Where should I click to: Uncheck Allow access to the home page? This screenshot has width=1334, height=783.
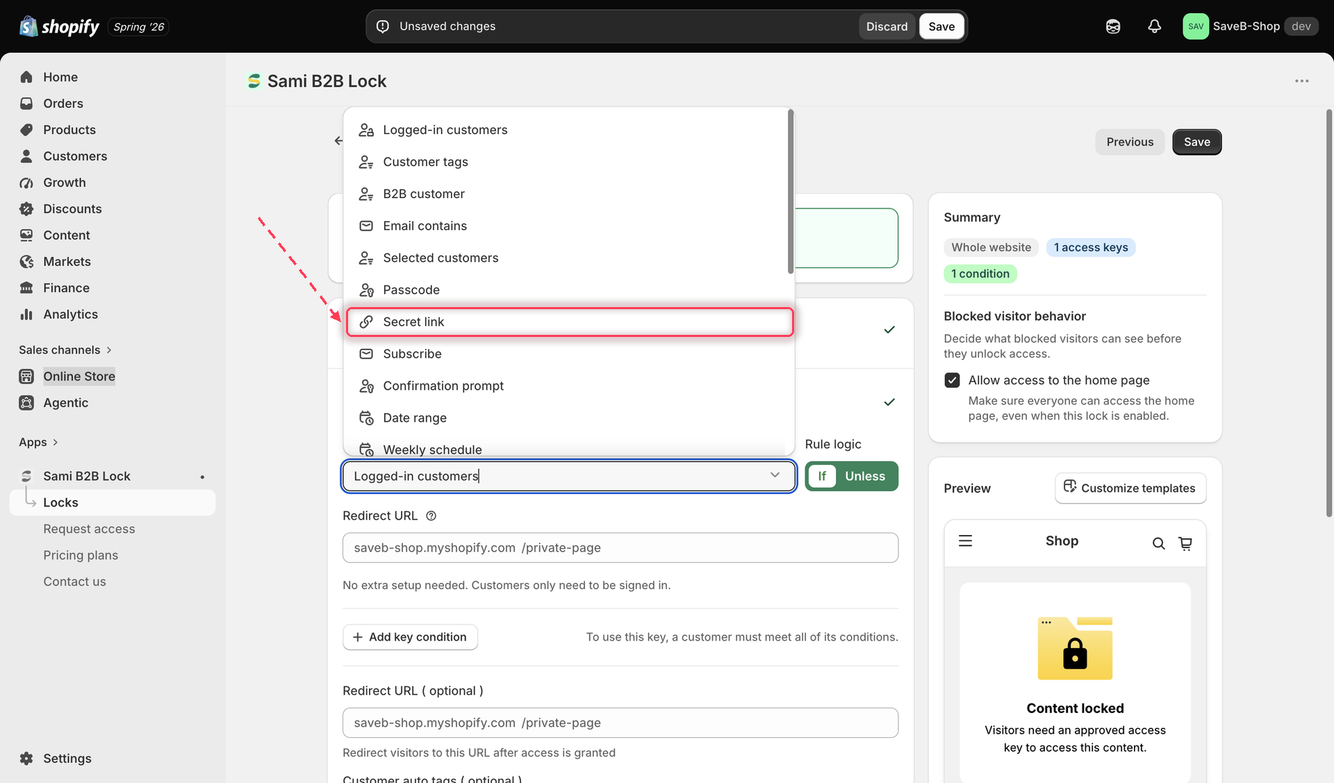pos(952,380)
